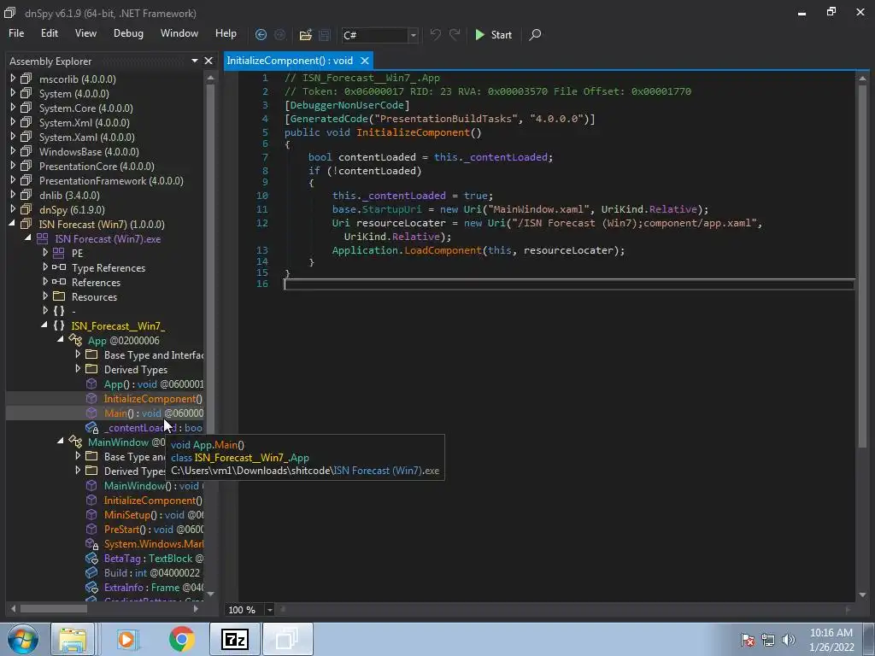Click the Search magnifier icon

pos(535,34)
